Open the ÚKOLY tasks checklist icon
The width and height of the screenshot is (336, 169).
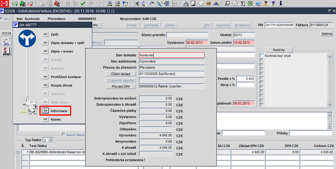pyautogui.click(x=7, y=51)
